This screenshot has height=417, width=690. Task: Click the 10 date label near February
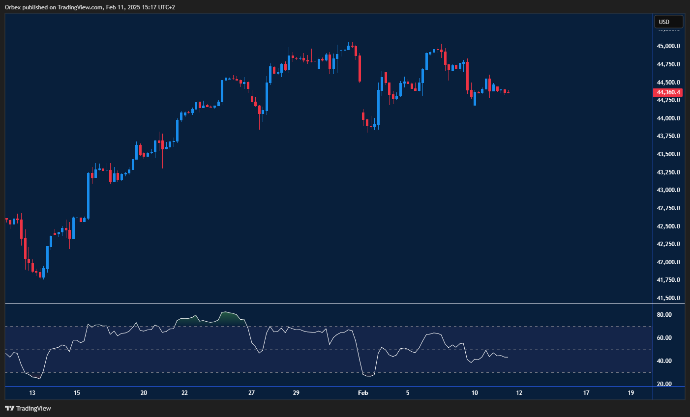tap(475, 393)
